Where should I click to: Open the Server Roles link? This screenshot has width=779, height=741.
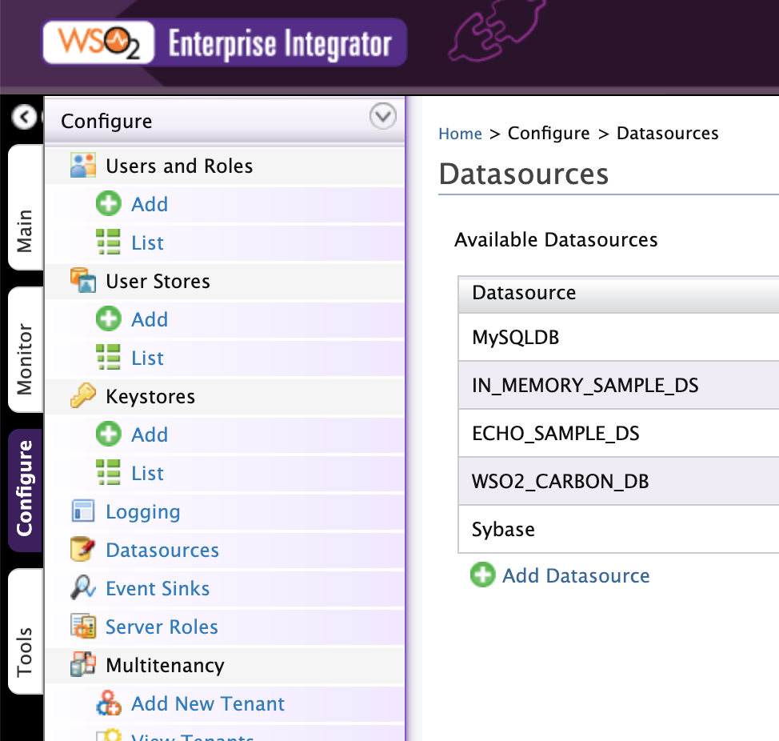(162, 627)
